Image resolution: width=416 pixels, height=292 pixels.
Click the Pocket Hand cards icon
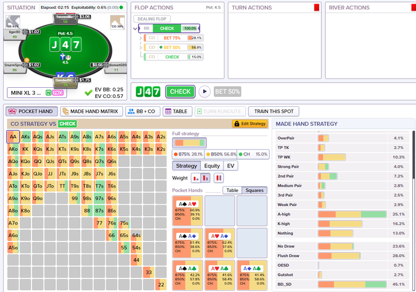coord(12,112)
